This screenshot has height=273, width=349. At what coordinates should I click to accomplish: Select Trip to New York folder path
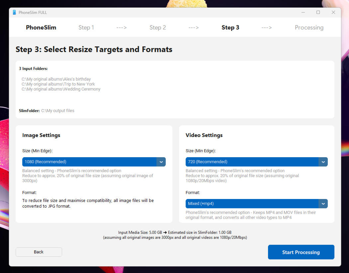(58, 84)
